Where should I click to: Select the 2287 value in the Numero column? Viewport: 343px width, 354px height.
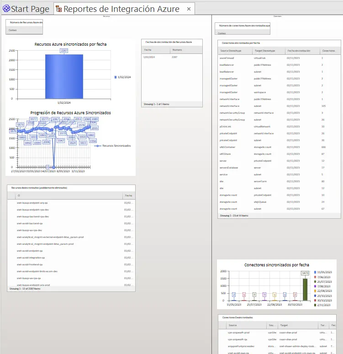(x=174, y=57)
